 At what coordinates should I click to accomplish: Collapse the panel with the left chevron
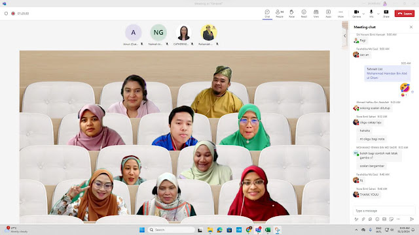345,35
